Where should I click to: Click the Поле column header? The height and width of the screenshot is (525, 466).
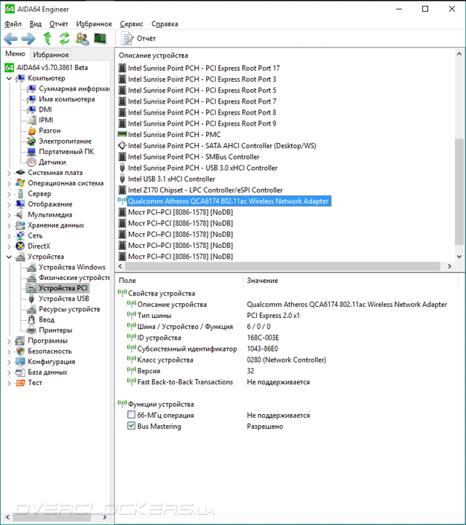127,281
